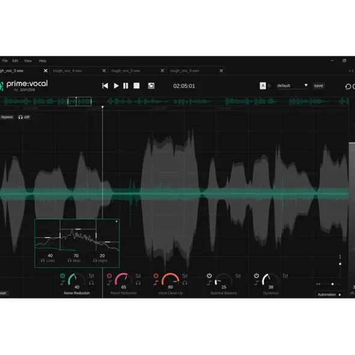
Task: Click the step icon under Dynamics power
Action: pos(256,282)
